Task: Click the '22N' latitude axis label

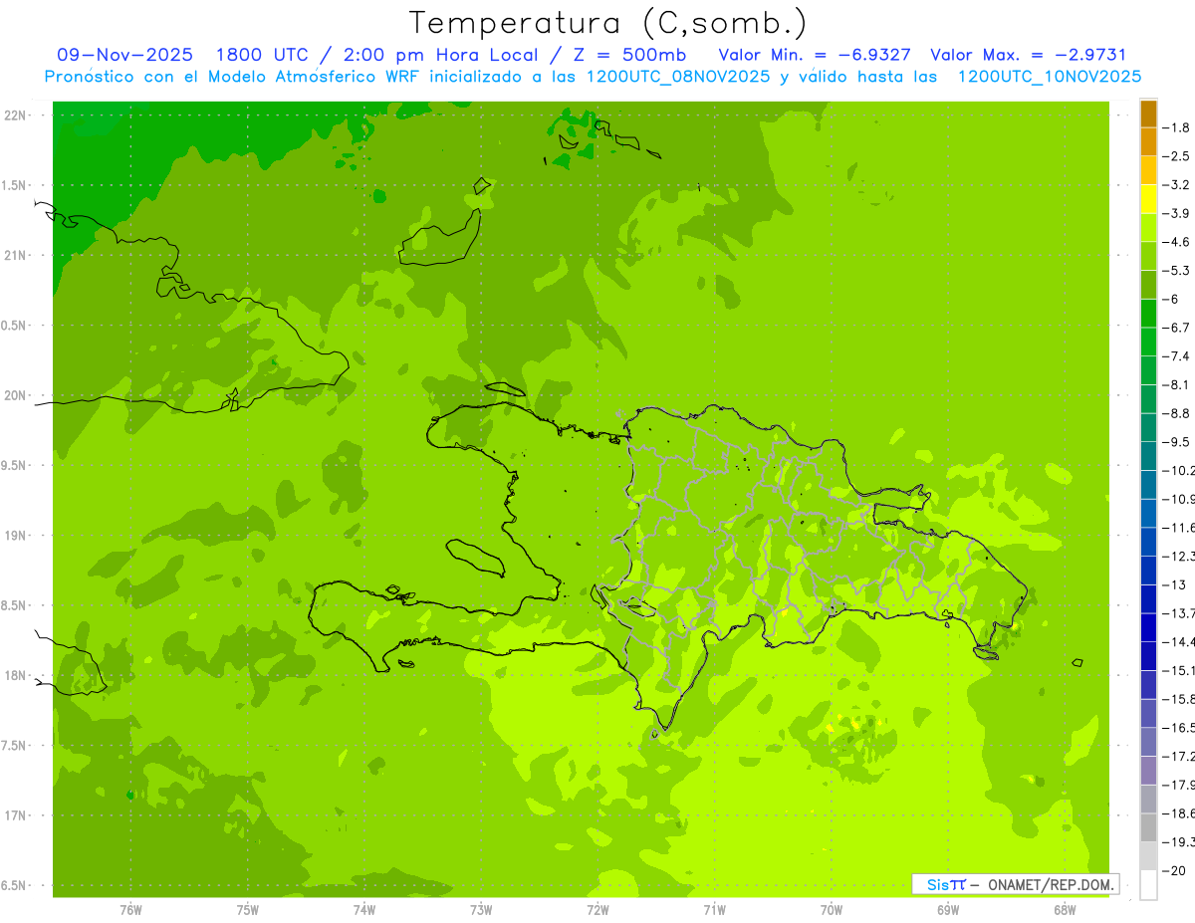Action: pos(16,115)
